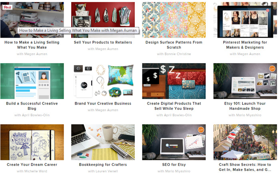This screenshot has width=280, height=175.
Task: Select Pinterest Marketing course thumbnail
Action: point(245,20)
